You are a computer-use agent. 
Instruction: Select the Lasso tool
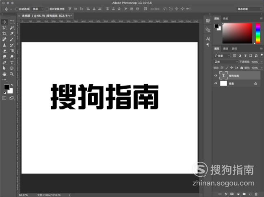tap(4, 28)
